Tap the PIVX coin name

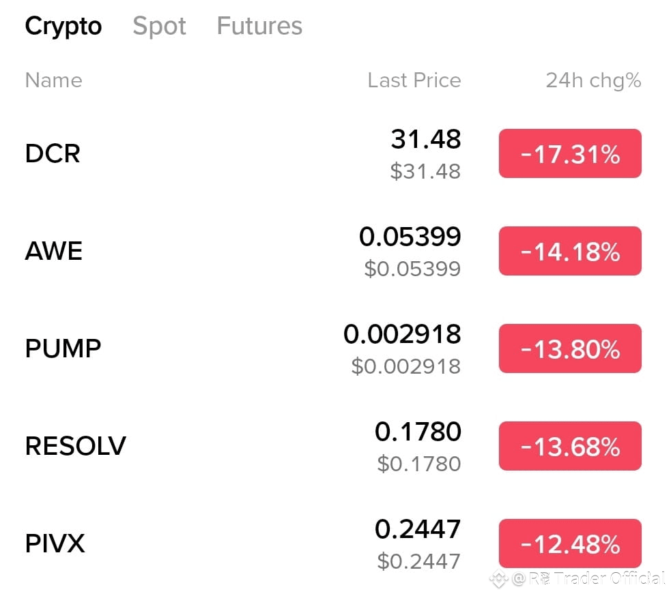tap(55, 543)
